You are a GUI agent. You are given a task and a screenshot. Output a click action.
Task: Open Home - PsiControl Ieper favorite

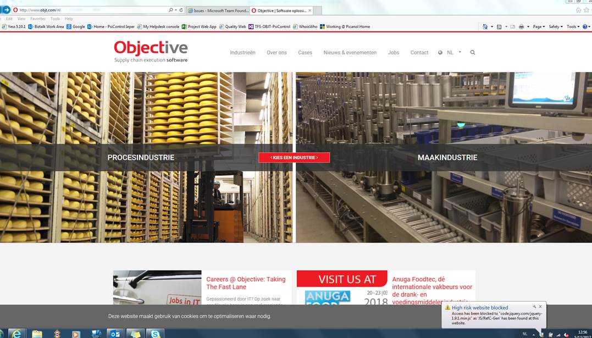point(111,27)
